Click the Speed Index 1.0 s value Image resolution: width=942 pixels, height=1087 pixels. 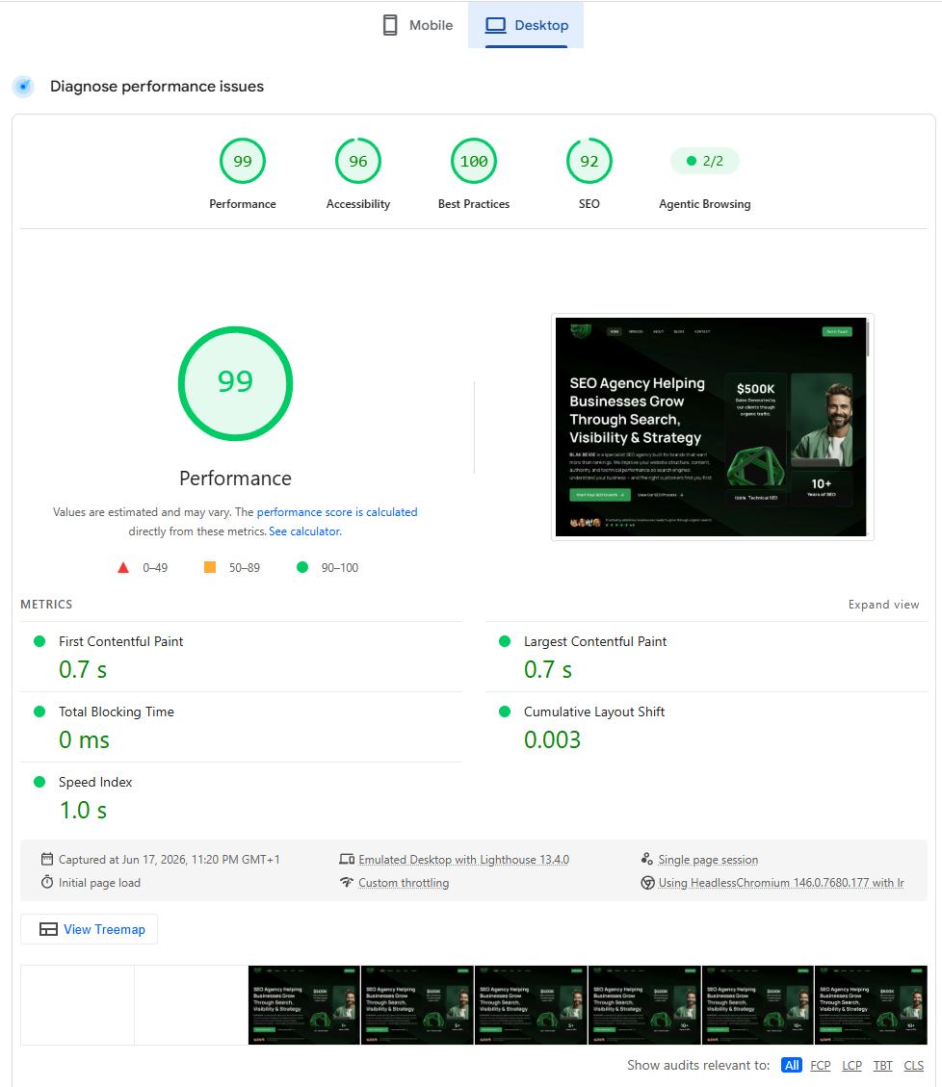pyautogui.click(x=83, y=811)
